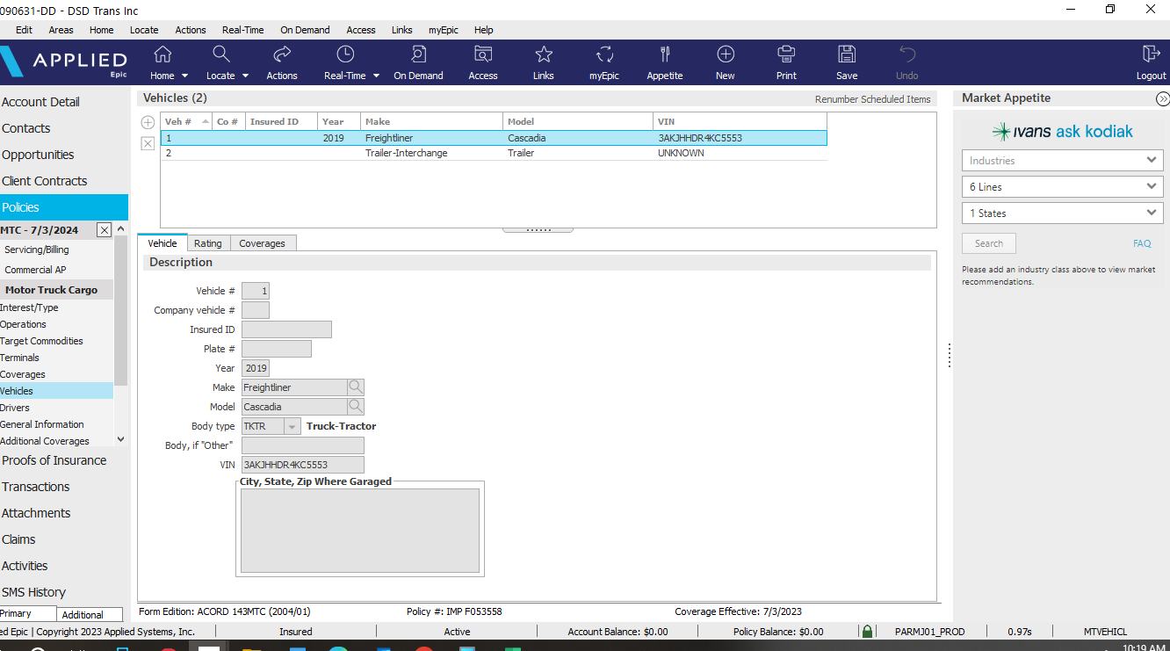Viewport: 1170px width, 651px height.
Task: Switch to the Coverages tab
Action: (262, 243)
